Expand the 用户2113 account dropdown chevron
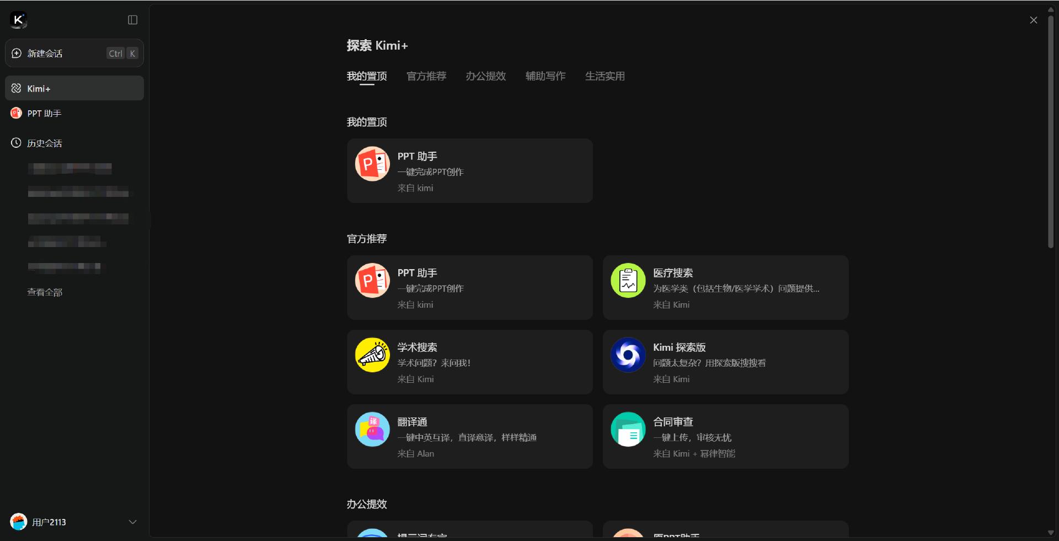 132,522
